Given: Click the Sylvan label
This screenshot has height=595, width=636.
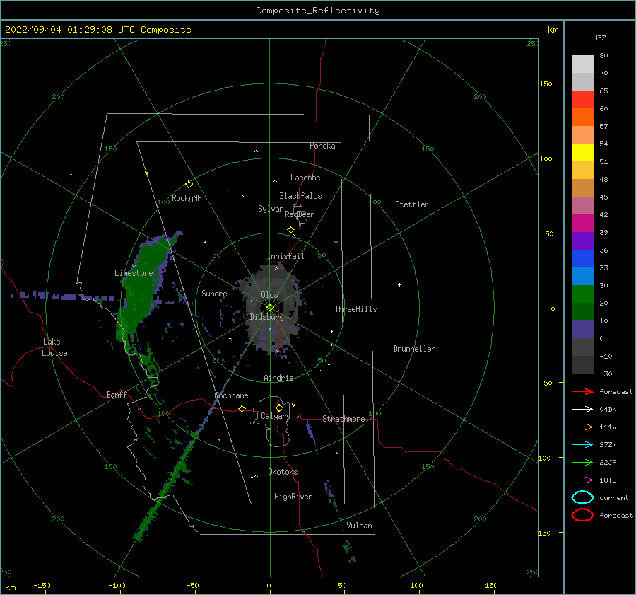Looking at the screenshot, I should pyautogui.click(x=271, y=209).
